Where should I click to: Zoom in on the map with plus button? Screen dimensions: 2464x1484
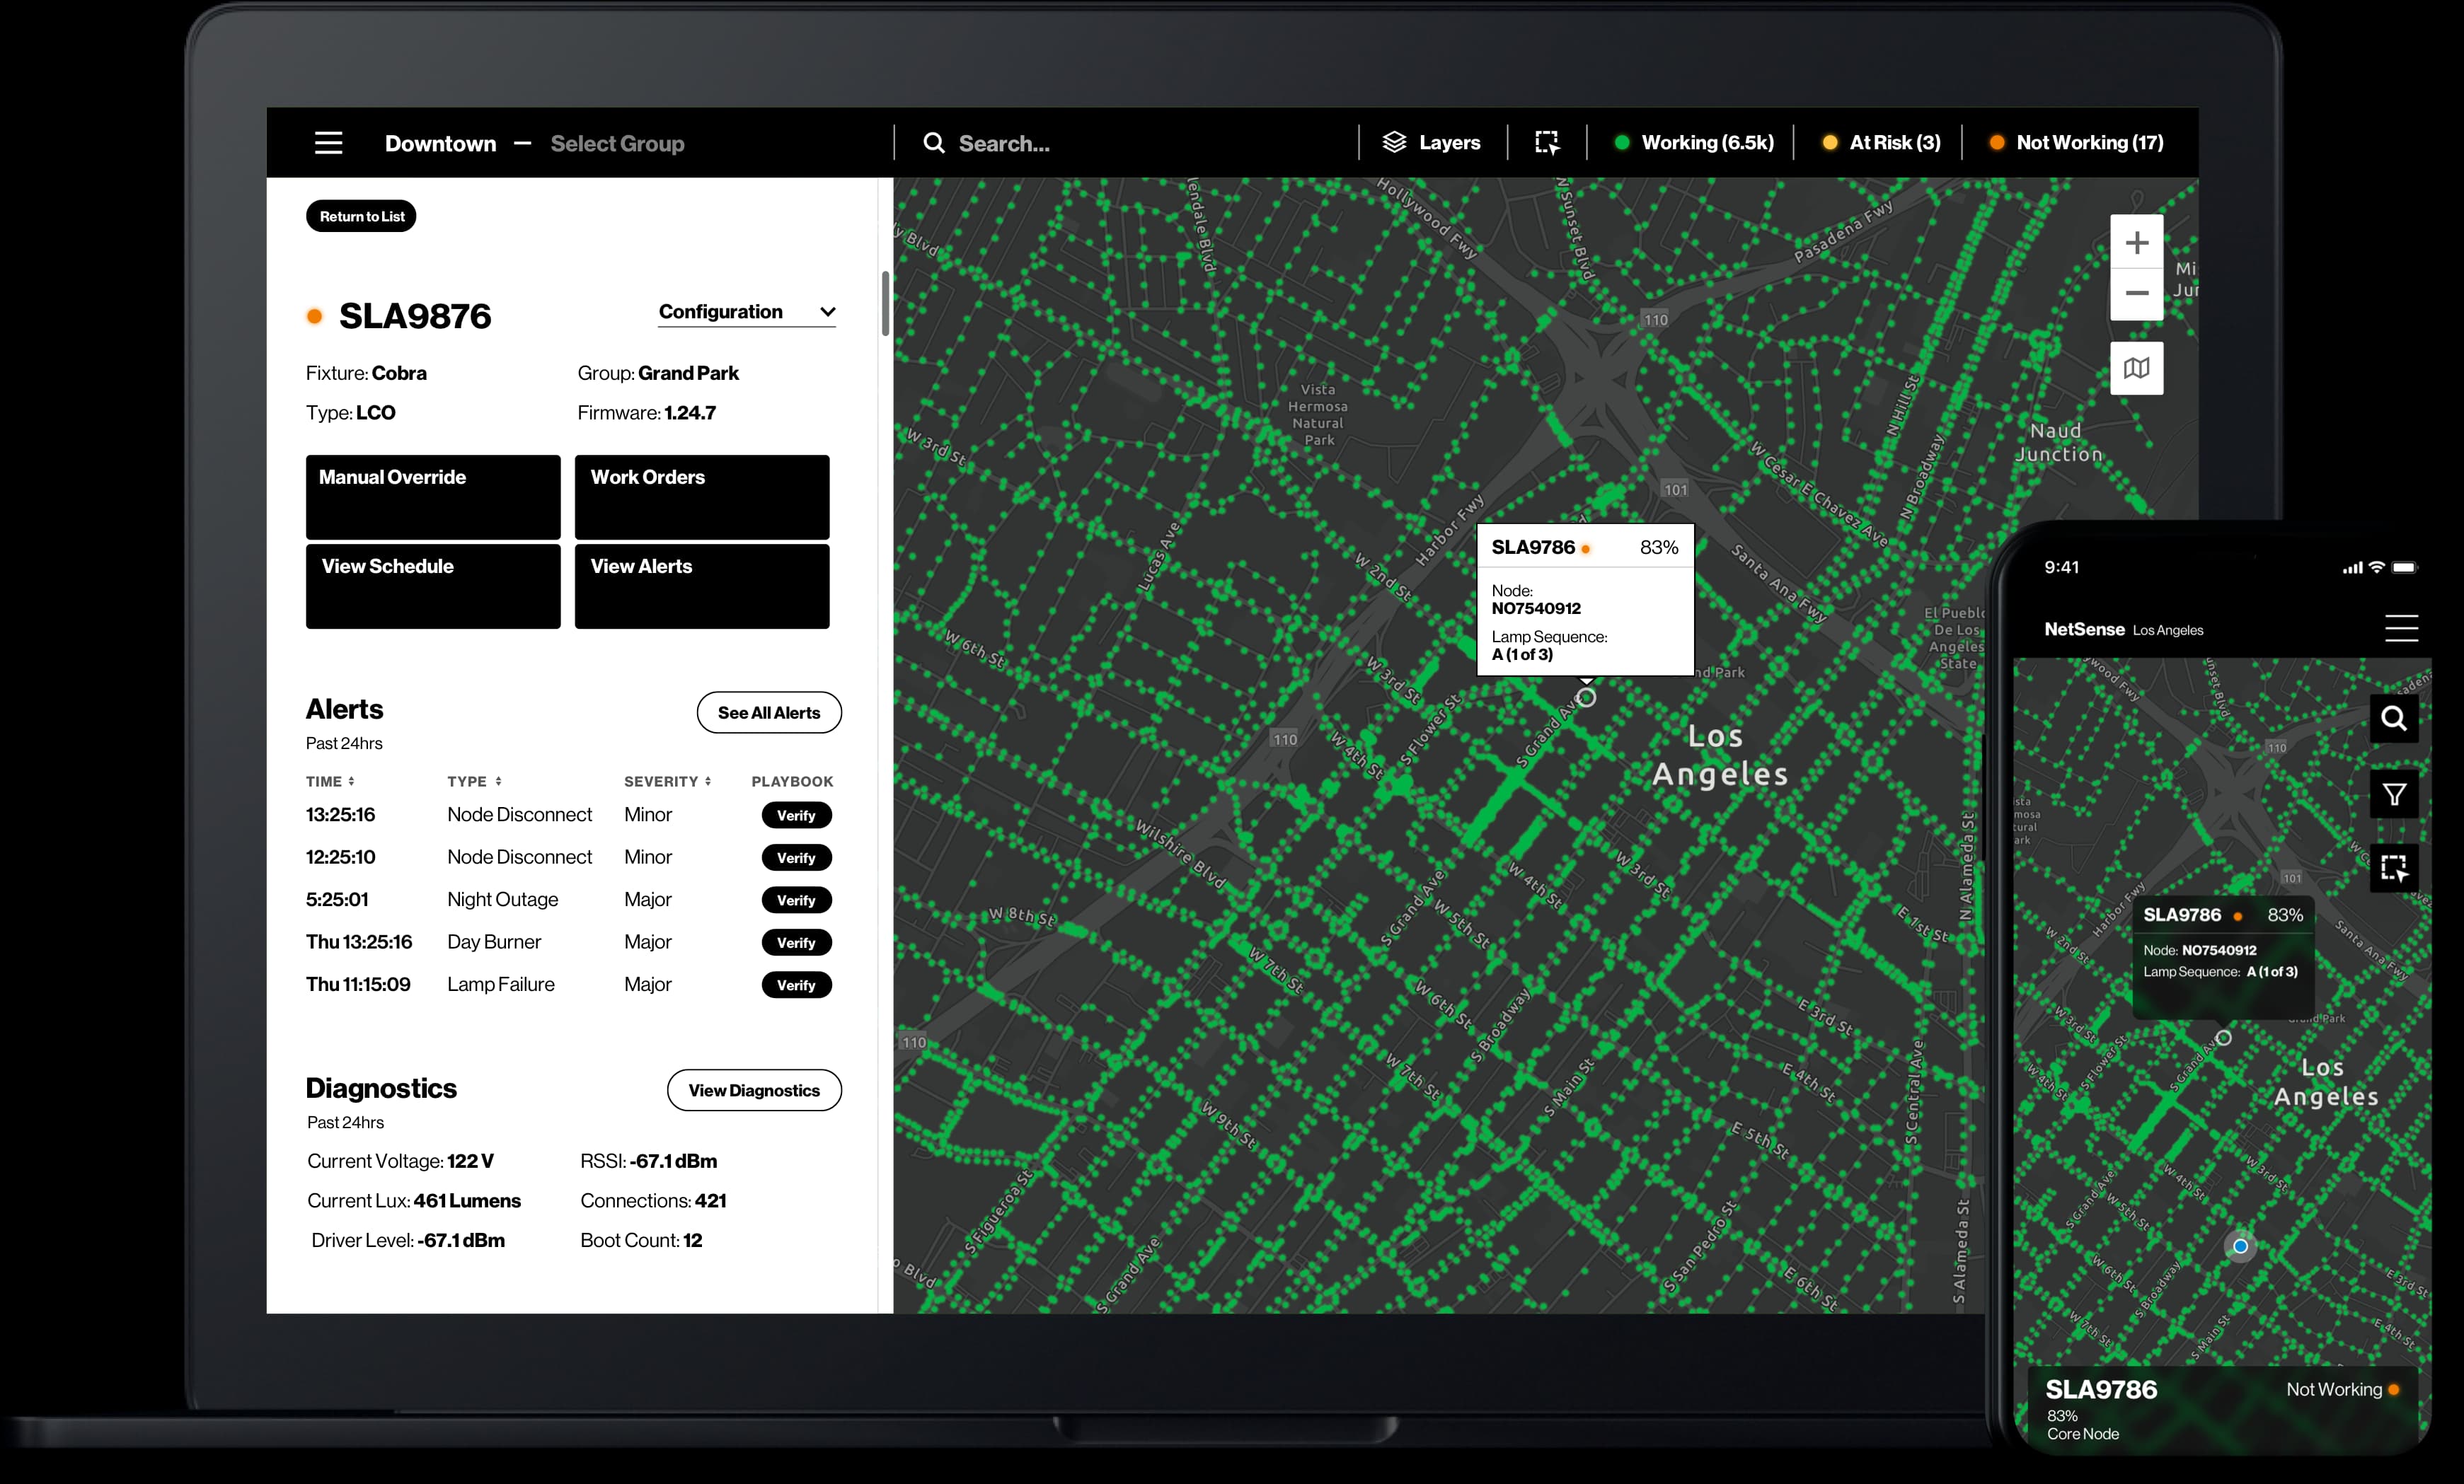pos(2136,242)
